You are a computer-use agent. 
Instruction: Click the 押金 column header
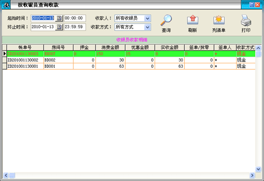[x=84, y=48]
